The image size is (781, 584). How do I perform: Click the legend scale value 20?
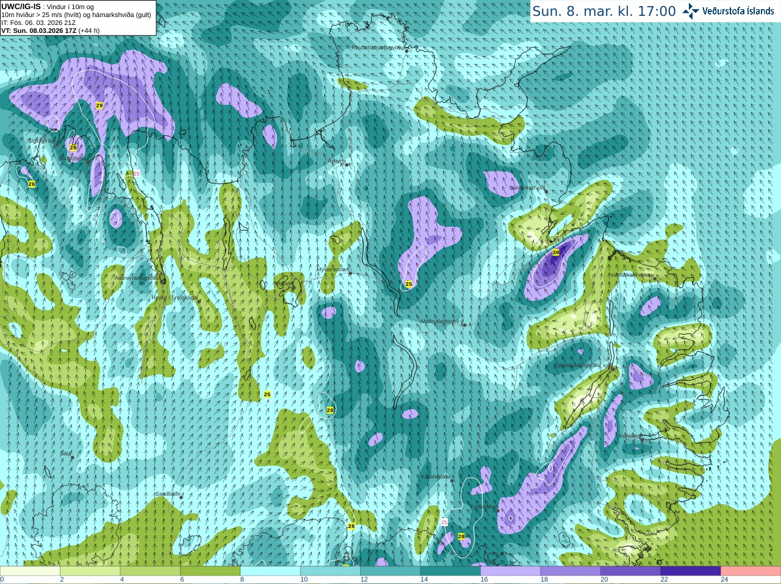coord(605,580)
